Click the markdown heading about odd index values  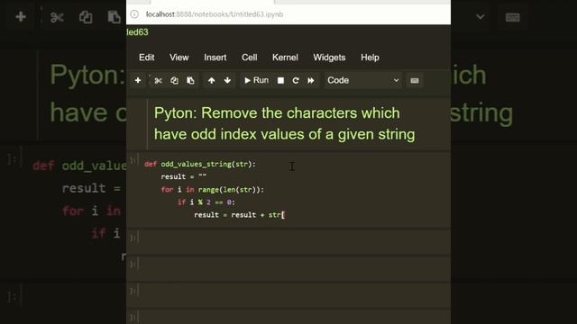click(284, 123)
